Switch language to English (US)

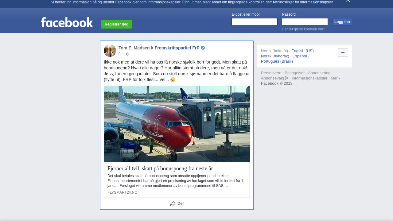[302, 51]
